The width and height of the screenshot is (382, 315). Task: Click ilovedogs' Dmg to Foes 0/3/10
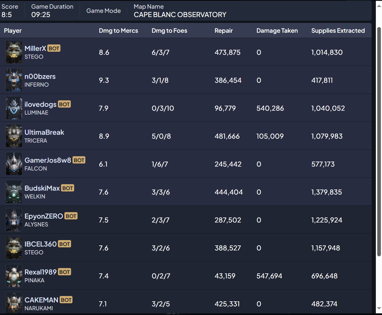click(163, 108)
